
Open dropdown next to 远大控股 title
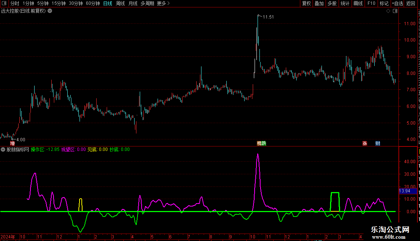(x=50, y=11)
